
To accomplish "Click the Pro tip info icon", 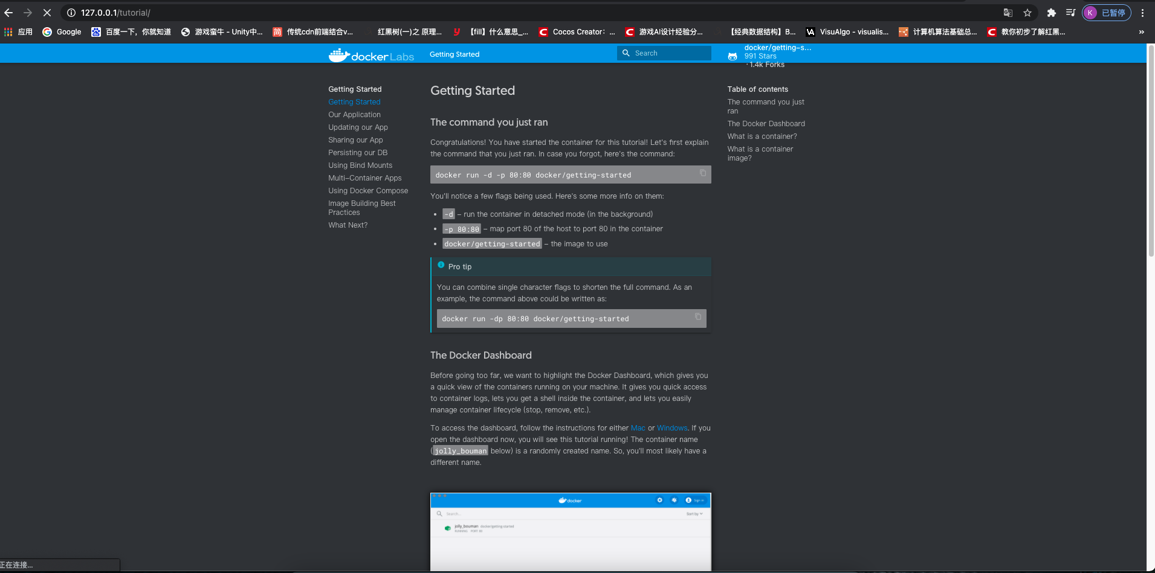I will 441,264.
